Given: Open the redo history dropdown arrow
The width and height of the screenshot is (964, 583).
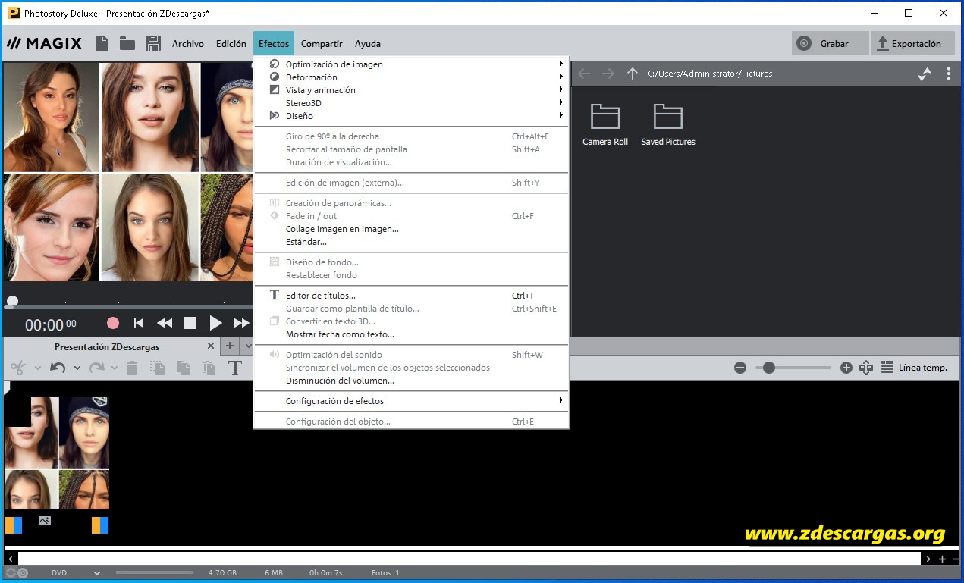Looking at the screenshot, I should 115,368.
